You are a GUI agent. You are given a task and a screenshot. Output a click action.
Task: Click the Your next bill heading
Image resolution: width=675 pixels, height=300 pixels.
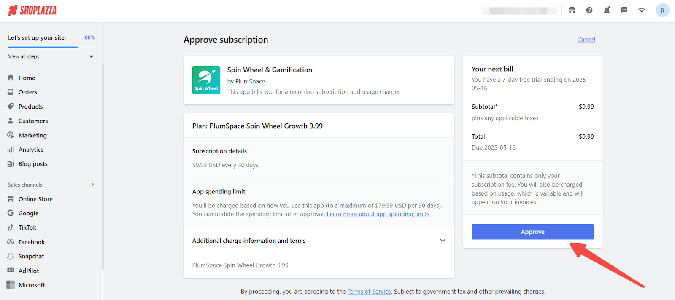click(492, 69)
